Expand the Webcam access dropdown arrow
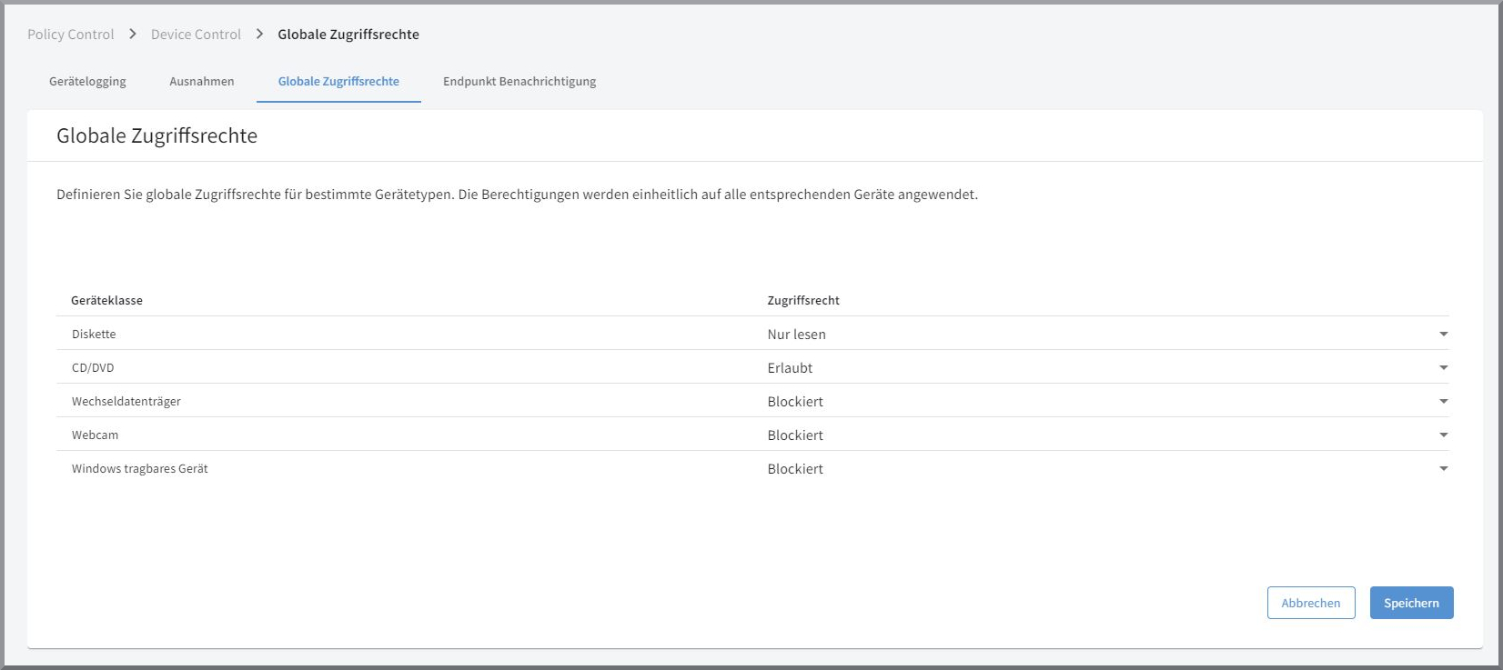 [1443, 435]
